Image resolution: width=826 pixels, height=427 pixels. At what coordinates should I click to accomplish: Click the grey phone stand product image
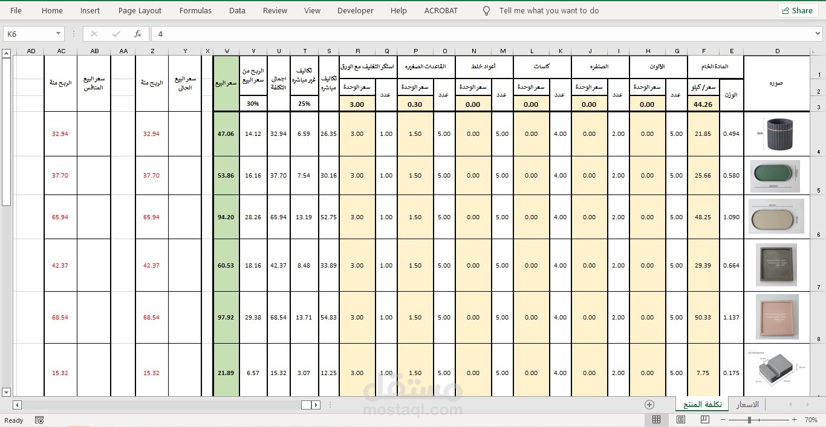[x=776, y=370]
